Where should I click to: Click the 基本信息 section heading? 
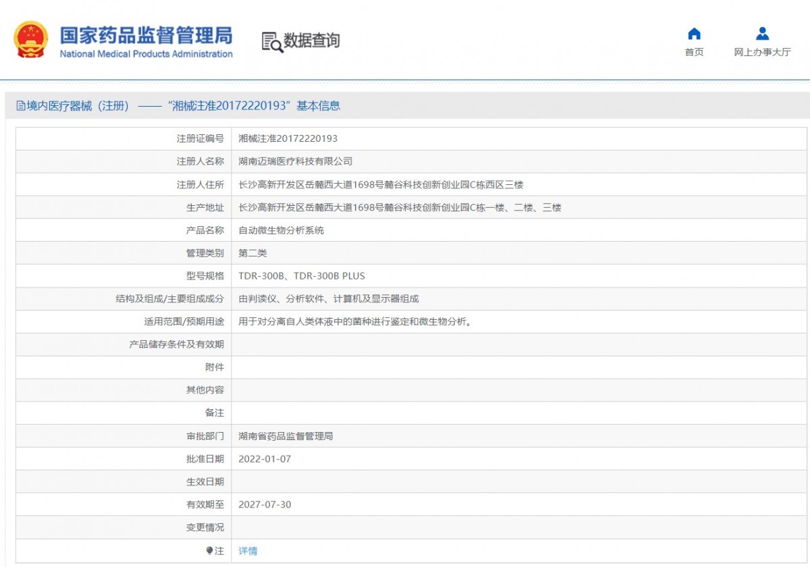coord(319,106)
